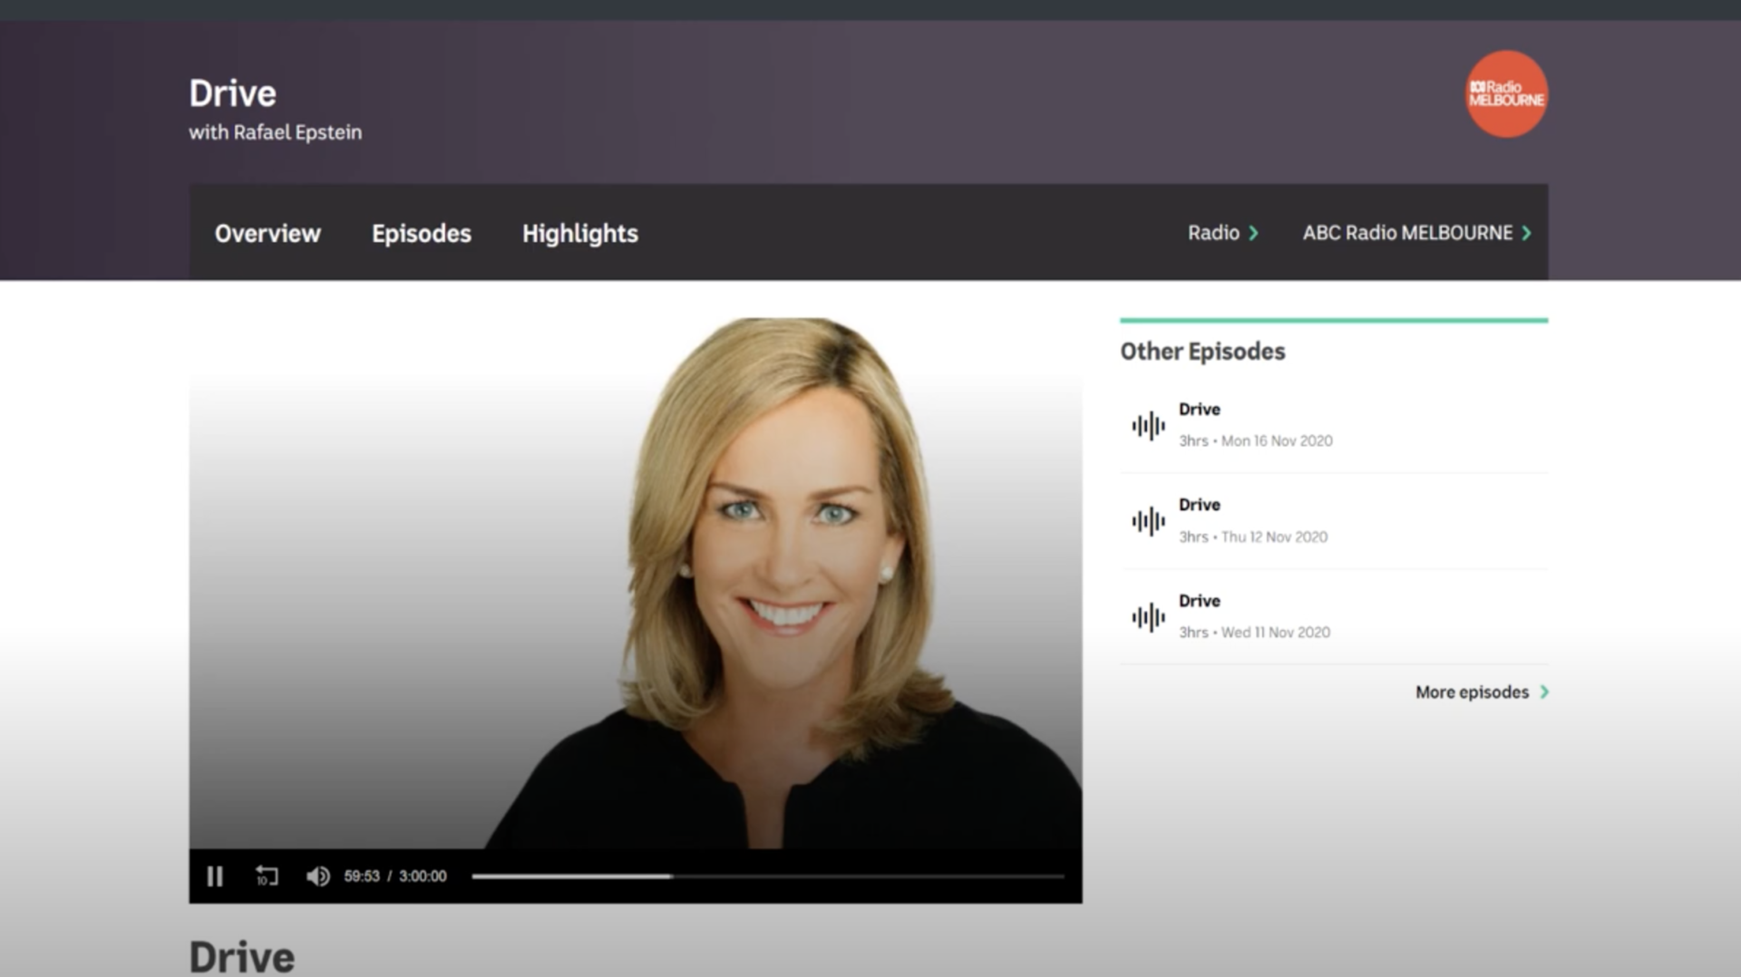Click waveform icon for Mon 16 Nov episode
The width and height of the screenshot is (1741, 977).
coord(1148,425)
